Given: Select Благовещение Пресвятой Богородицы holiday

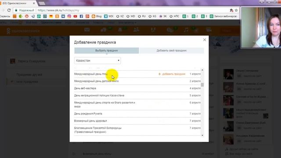Looking at the screenshot, I should tap(137, 130).
